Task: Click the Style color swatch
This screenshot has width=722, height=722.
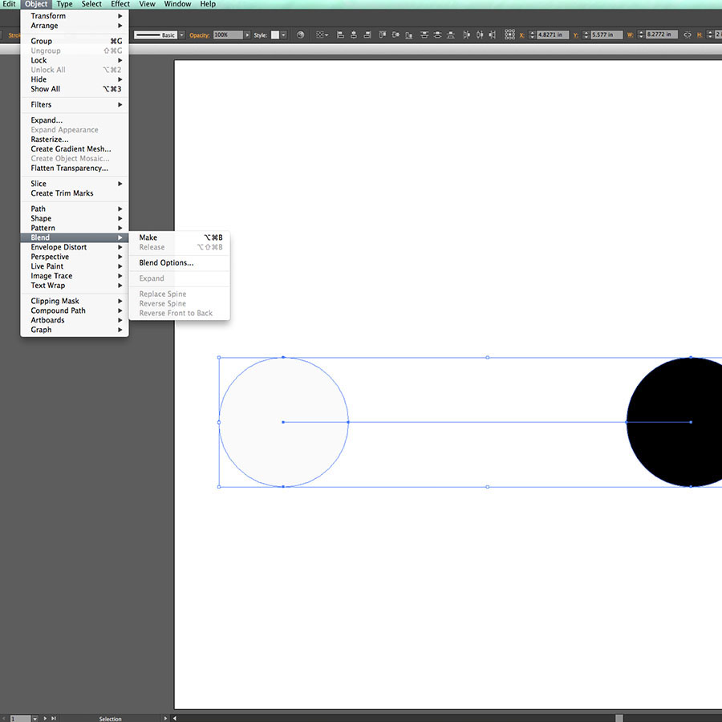Action: coord(275,35)
